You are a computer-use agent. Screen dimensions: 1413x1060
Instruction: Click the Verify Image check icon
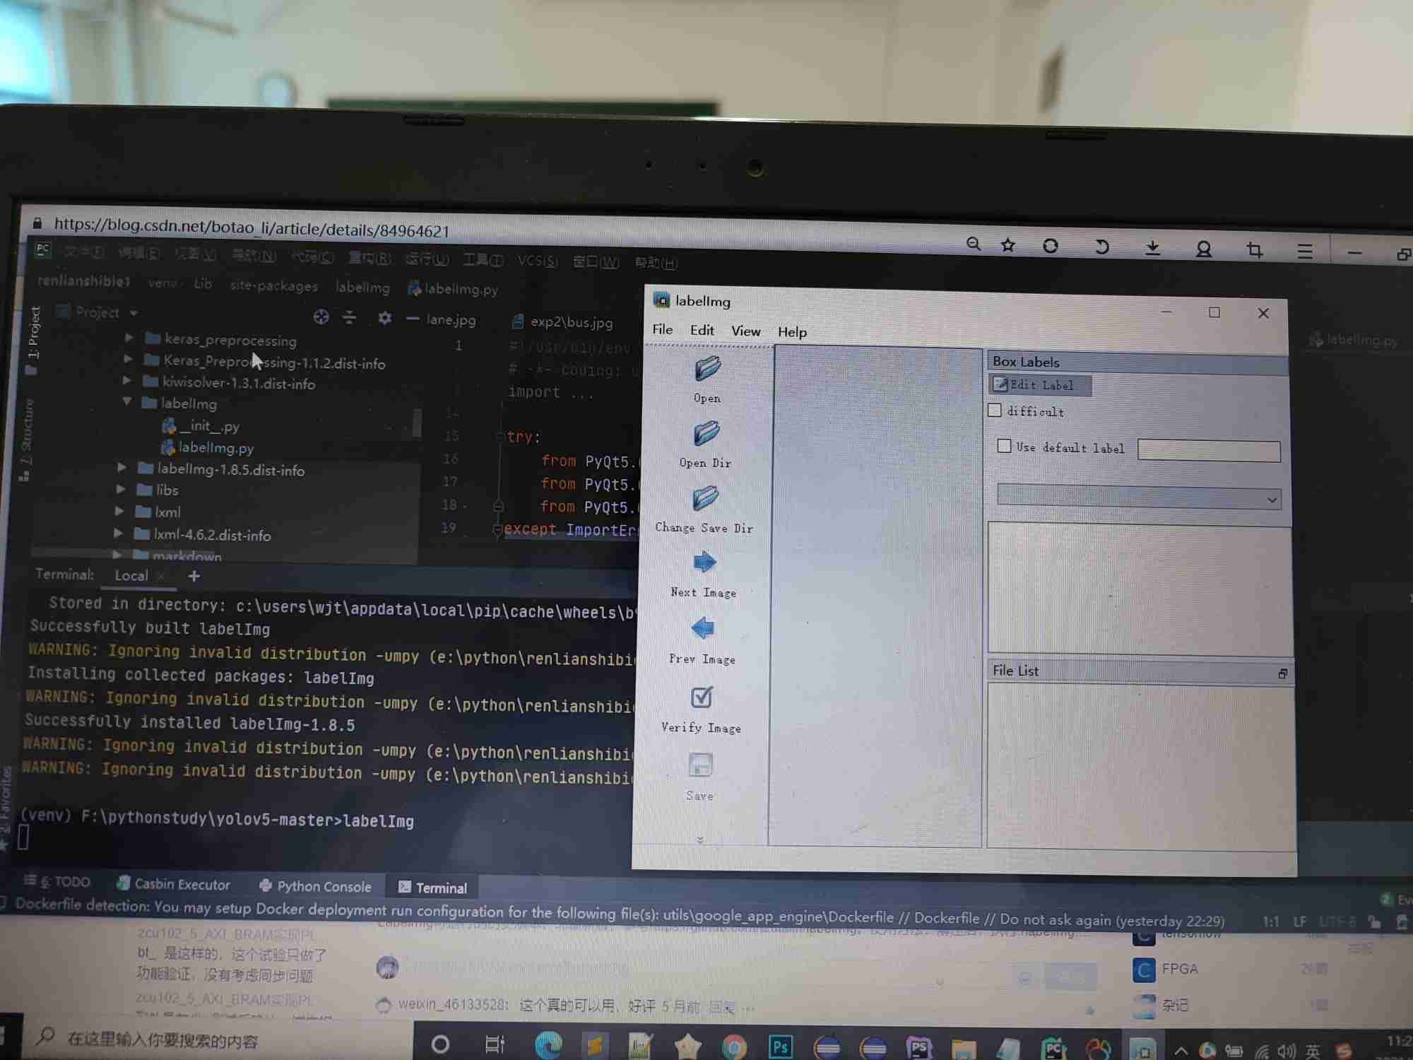(702, 697)
